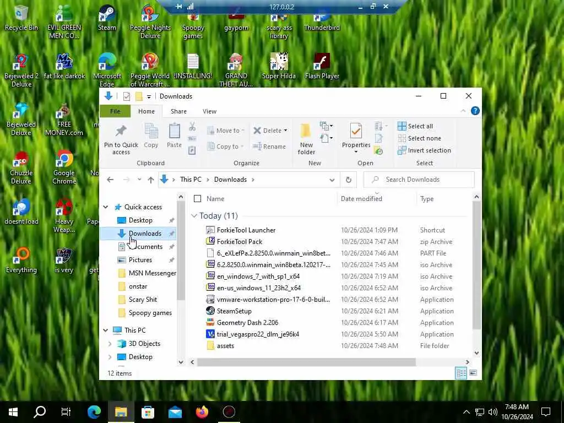The image size is (564, 423).
Task: Click the Copy ribbon icon
Action: (x=151, y=131)
